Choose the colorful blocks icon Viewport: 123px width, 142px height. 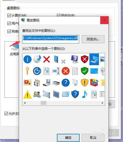coord(94,82)
